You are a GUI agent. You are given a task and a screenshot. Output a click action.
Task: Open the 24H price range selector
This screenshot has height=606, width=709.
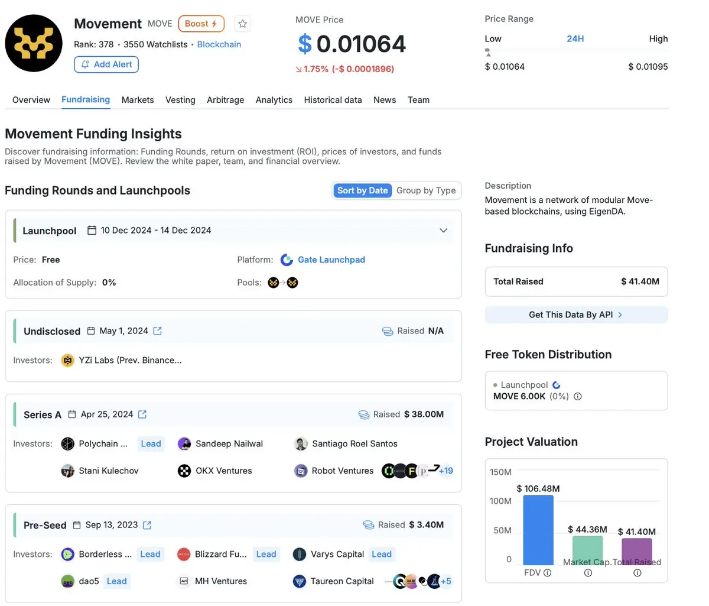575,38
